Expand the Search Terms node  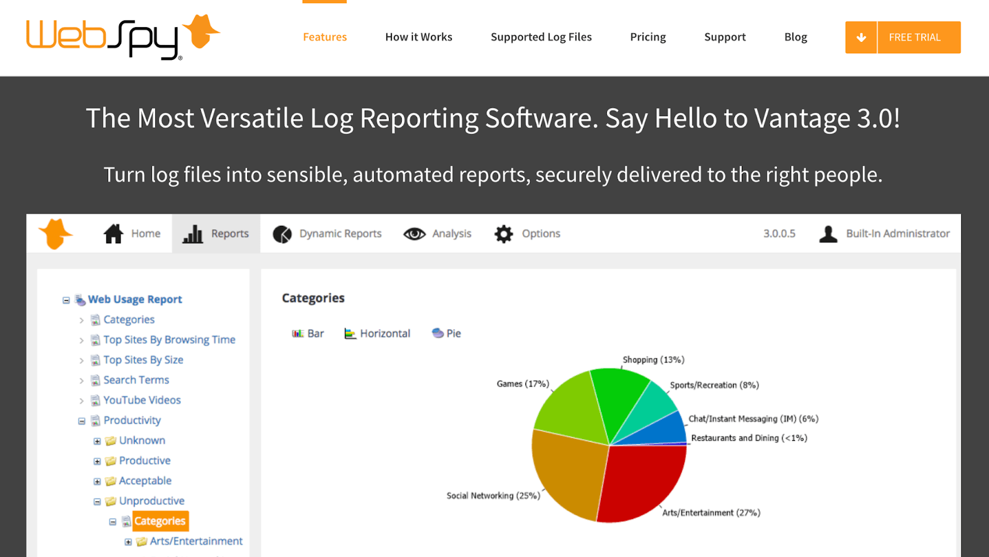coord(82,380)
